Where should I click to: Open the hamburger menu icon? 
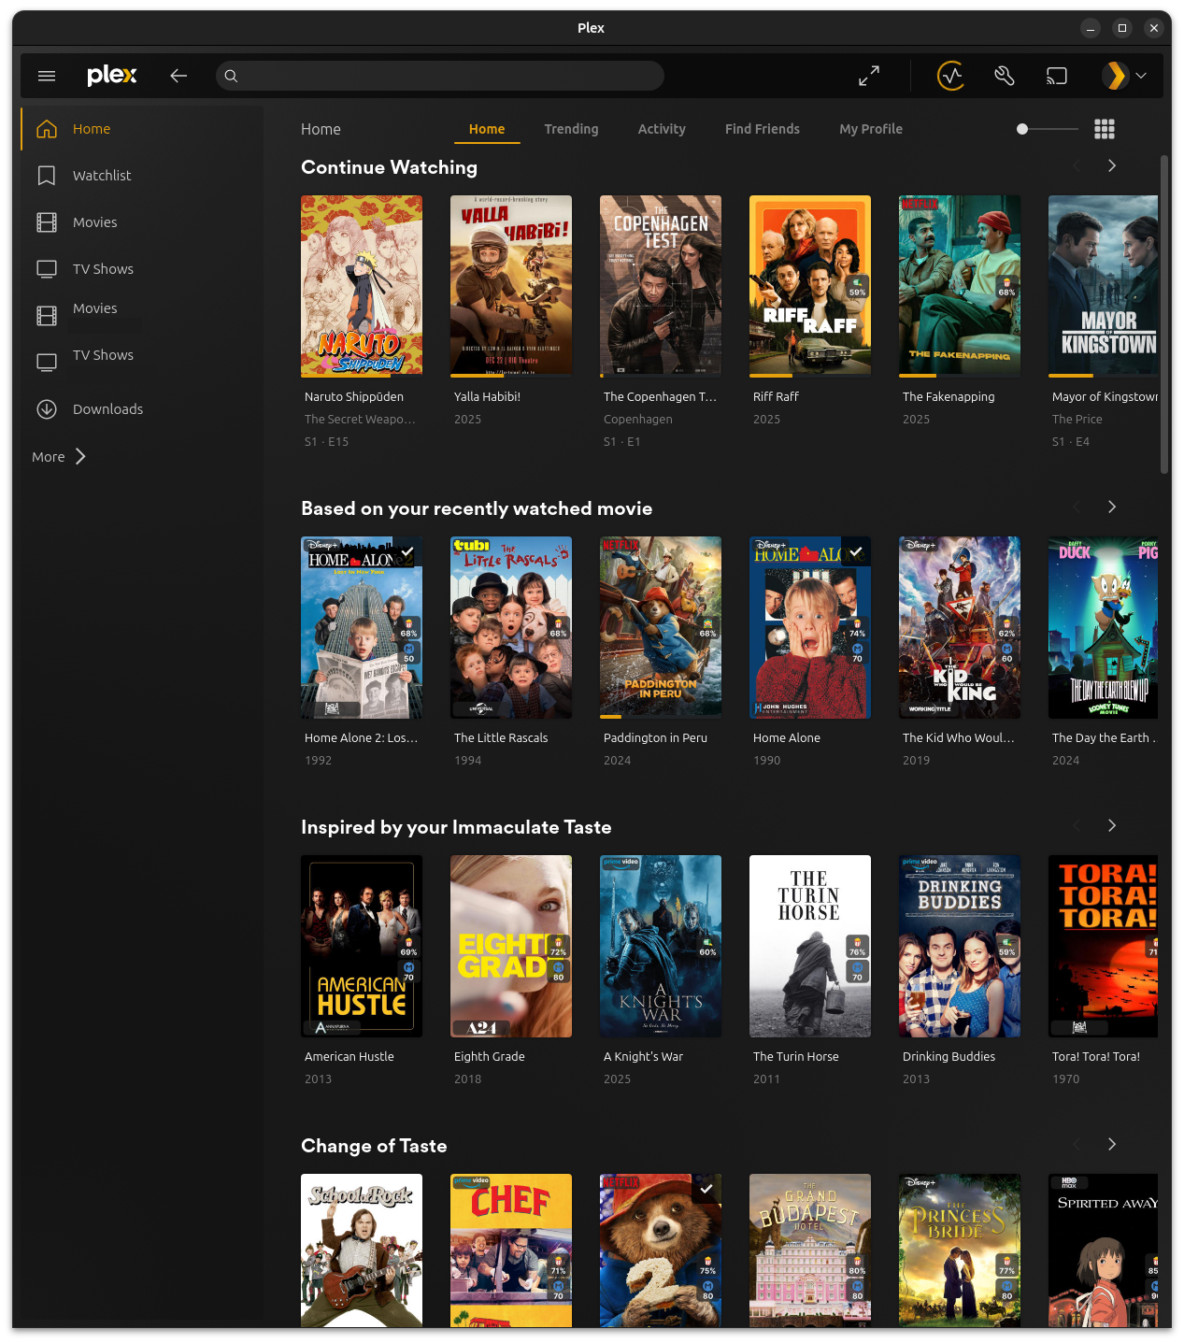[x=47, y=76]
